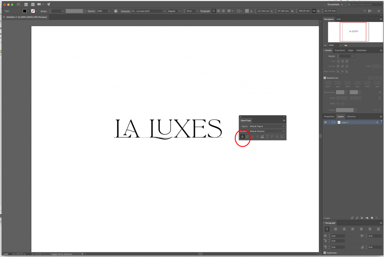Apply justify with last line left aligned
This screenshot has width=384, height=257.
[x=352, y=229]
